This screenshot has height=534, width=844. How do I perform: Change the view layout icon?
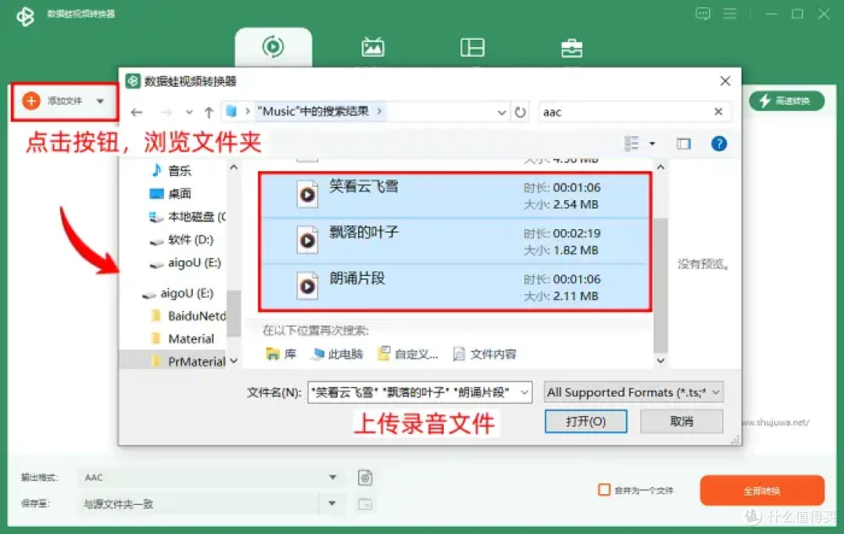(x=631, y=143)
